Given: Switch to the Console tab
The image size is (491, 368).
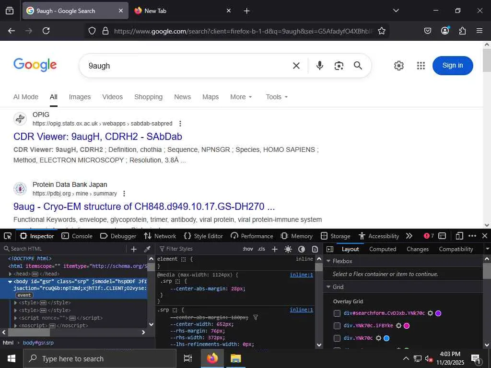Looking at the screenshot, I should coord(77,236).
